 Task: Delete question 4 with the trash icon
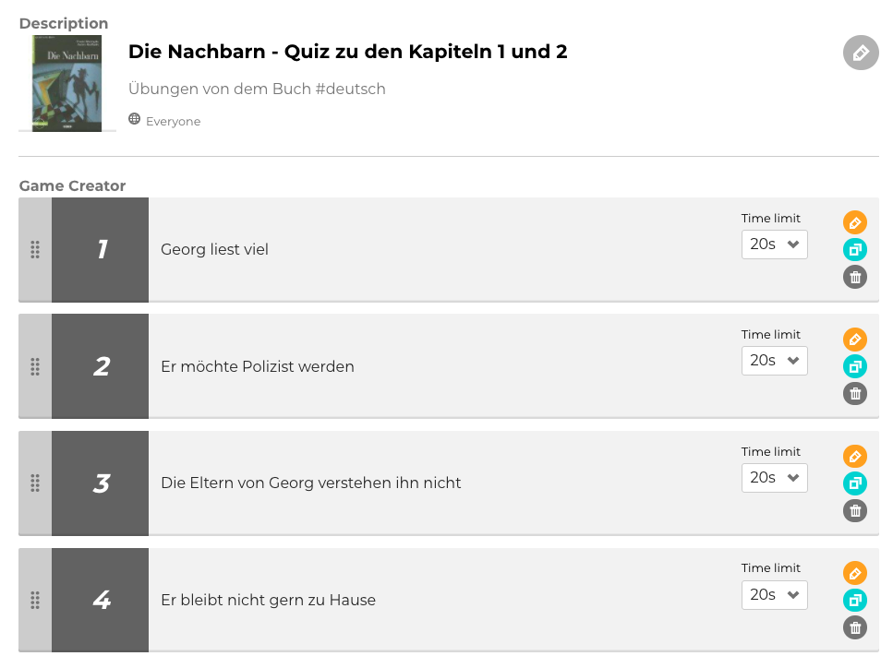tap(855, 627)
